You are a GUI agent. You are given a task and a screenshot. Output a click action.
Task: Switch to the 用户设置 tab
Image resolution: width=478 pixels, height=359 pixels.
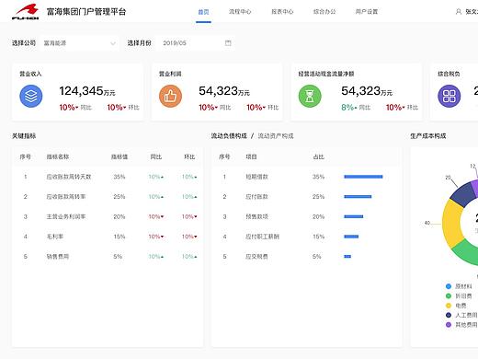click(x=367, y=12)
